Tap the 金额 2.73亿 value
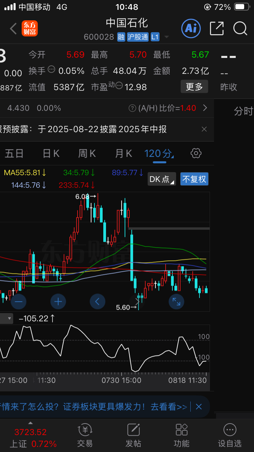 point(195,71)
